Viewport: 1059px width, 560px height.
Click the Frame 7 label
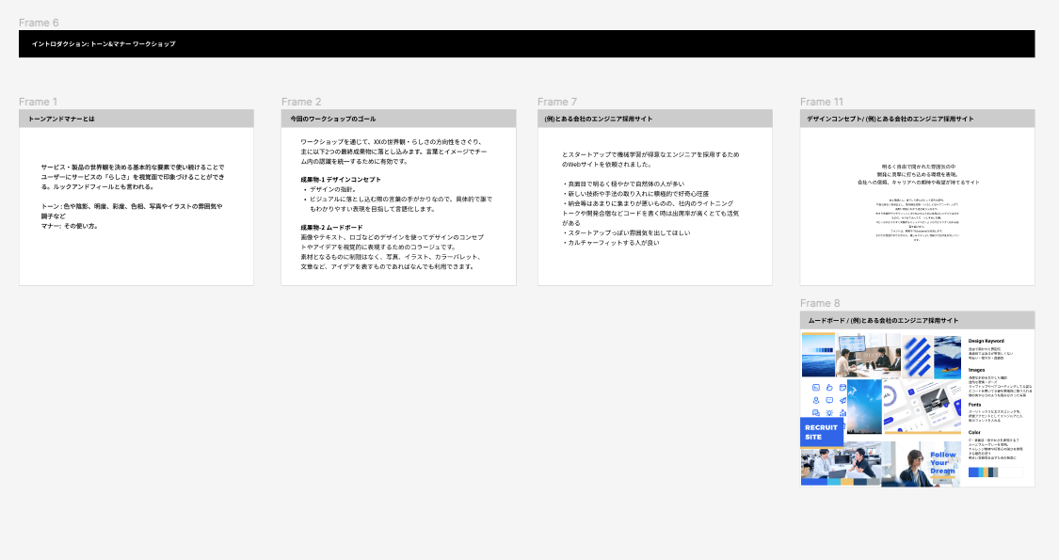pos(557,102)
